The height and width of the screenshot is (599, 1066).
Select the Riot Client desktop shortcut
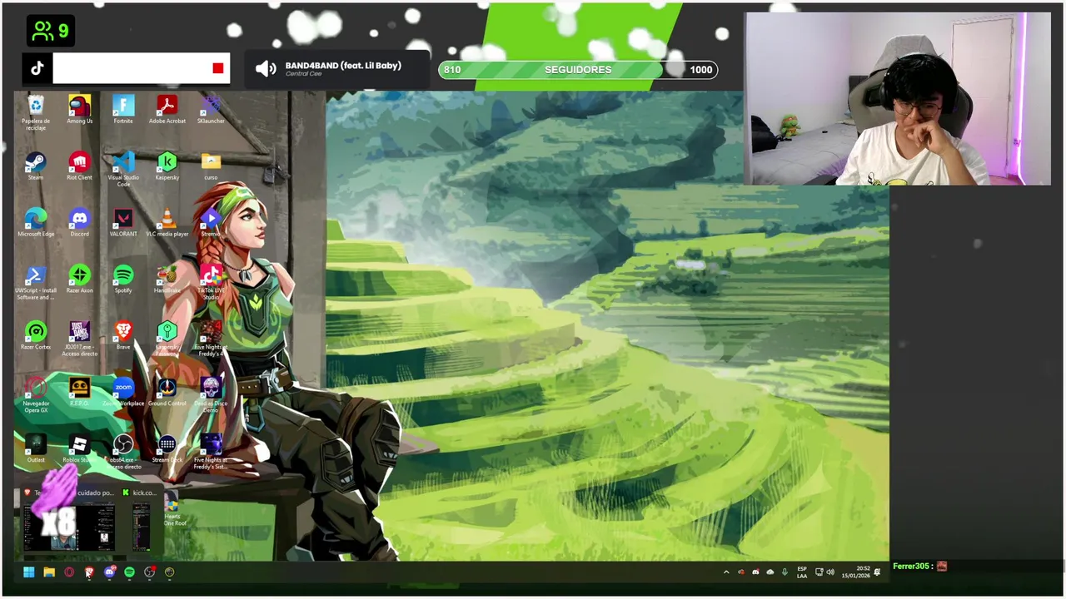(x=80, y=166)
